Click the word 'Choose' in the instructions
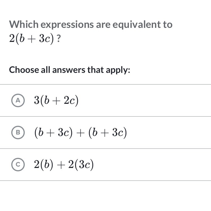Viewport: 211px width, 211px height. [24, 70]
